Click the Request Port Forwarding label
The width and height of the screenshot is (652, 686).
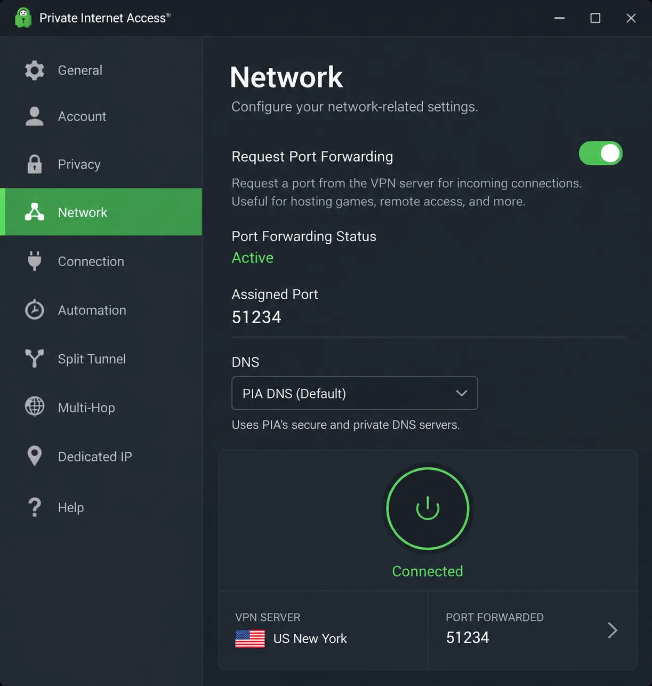(312, 156)
